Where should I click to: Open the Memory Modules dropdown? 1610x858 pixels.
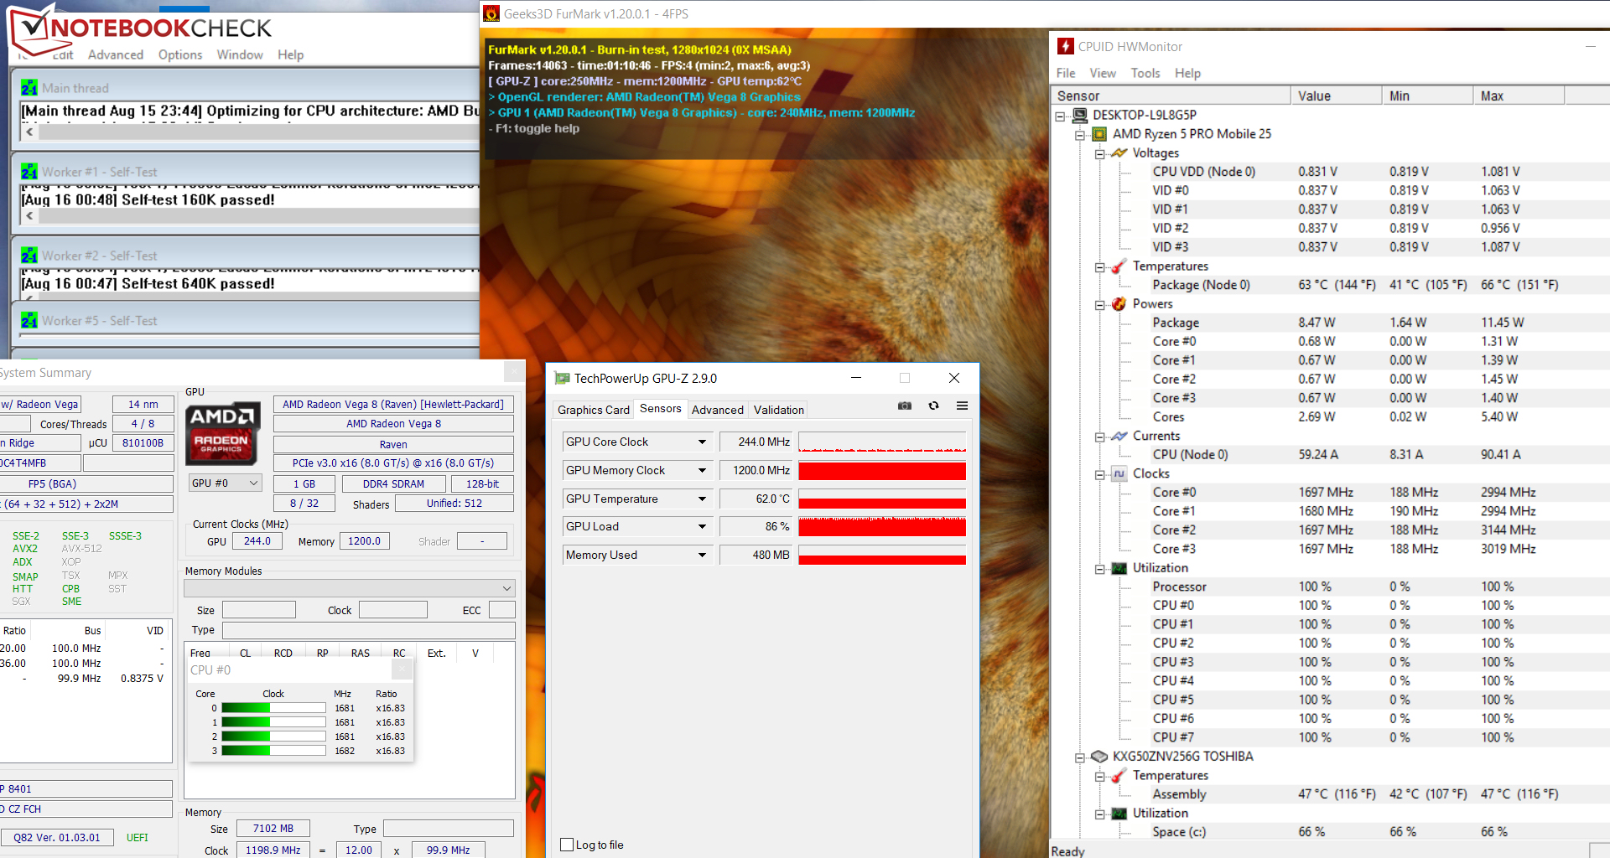[x=349, y=588]
